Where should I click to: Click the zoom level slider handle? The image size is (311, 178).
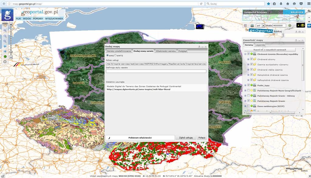11,52
